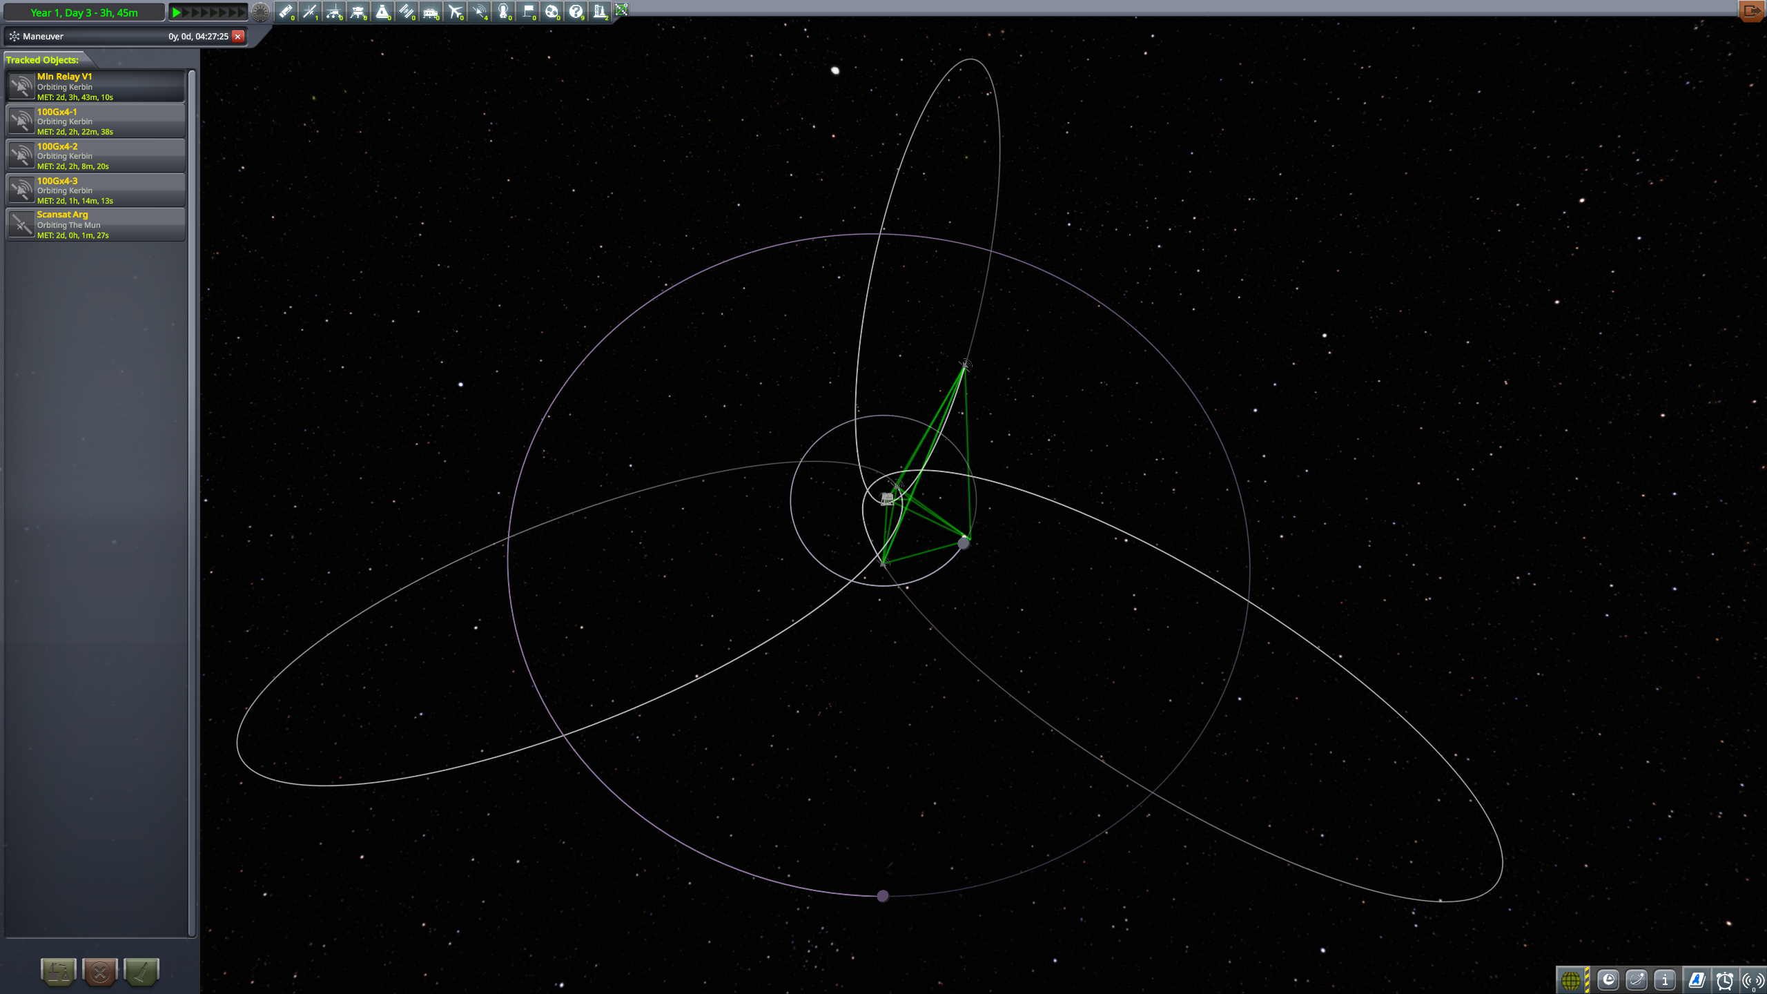Click the Recover vessel button
This screenshot has height=994, width=1767.
click(x=59, y=972)
